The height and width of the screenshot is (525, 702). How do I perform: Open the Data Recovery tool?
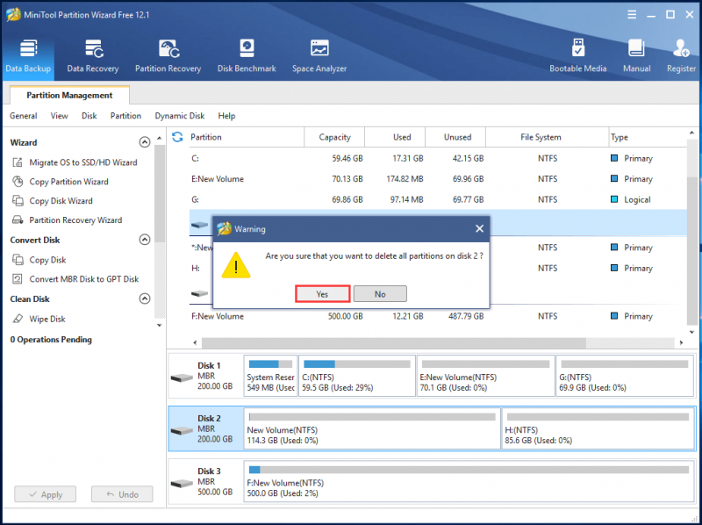pos(93,56)
